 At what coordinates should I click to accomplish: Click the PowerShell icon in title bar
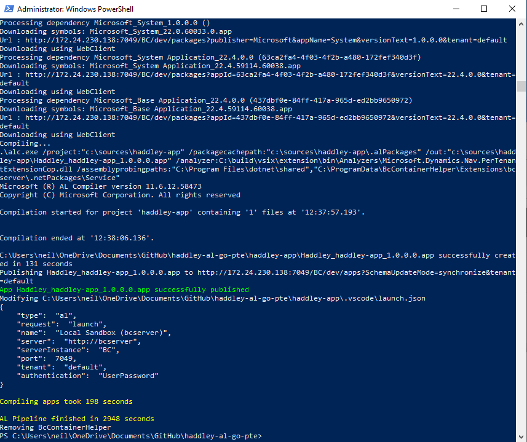click(9, 9)
